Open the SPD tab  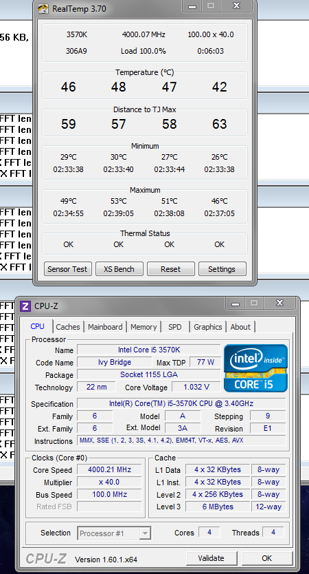pyautogui.click(x=175, y=327)
